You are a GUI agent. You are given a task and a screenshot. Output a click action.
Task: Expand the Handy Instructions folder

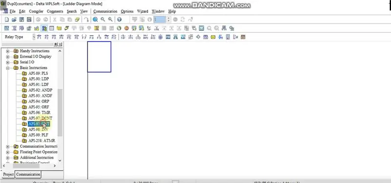click(x=8, y=51)
